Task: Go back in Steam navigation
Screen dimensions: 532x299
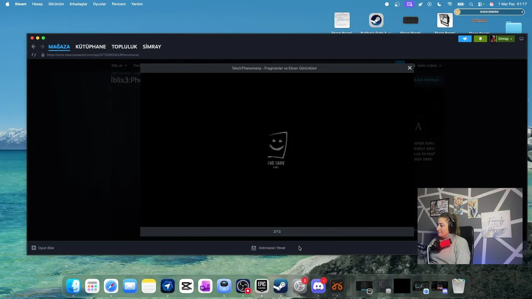Action: pyautogui.click(x=34, y=47)
